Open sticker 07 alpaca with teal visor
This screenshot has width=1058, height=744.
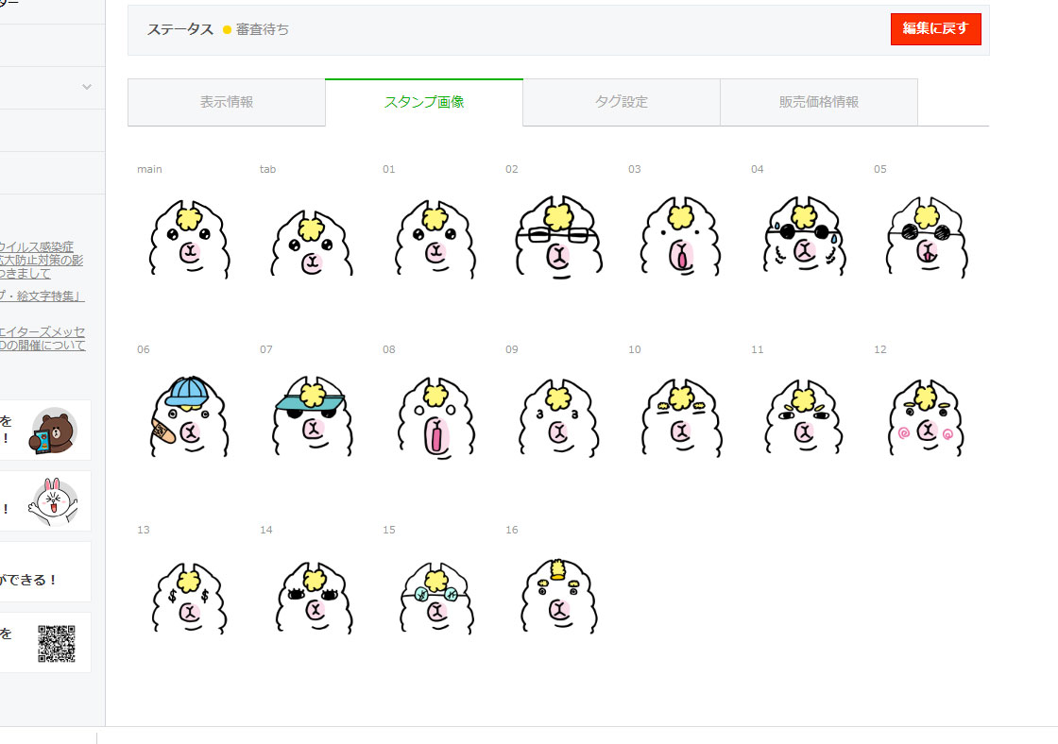312,417
